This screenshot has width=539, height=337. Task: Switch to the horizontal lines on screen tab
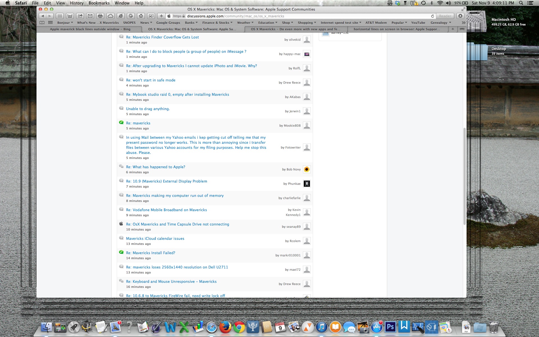[397, 29]
